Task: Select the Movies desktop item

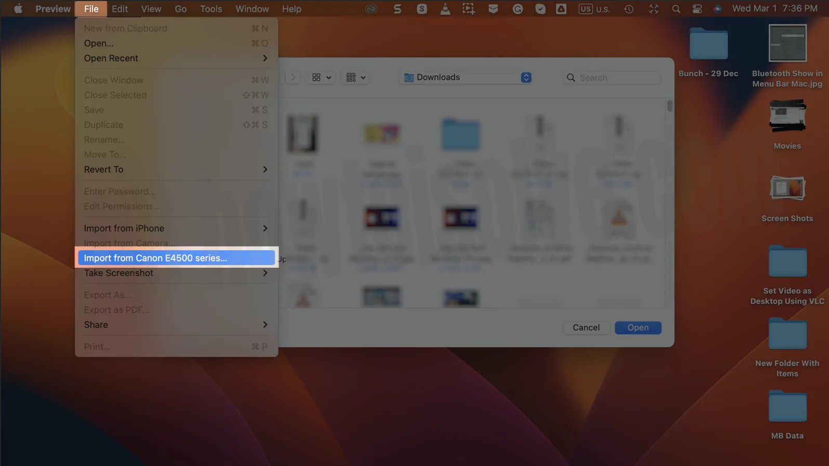Action: click(x=787, y=125)
